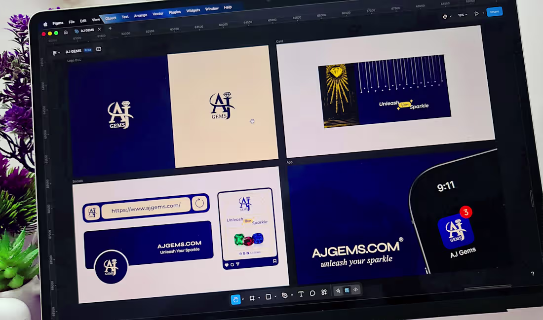
Task: Click the refresh icon beside the URL field
Action: point(199,203)
